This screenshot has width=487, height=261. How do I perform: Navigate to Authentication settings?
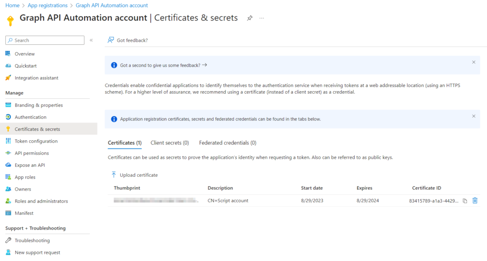click(30, 117)
